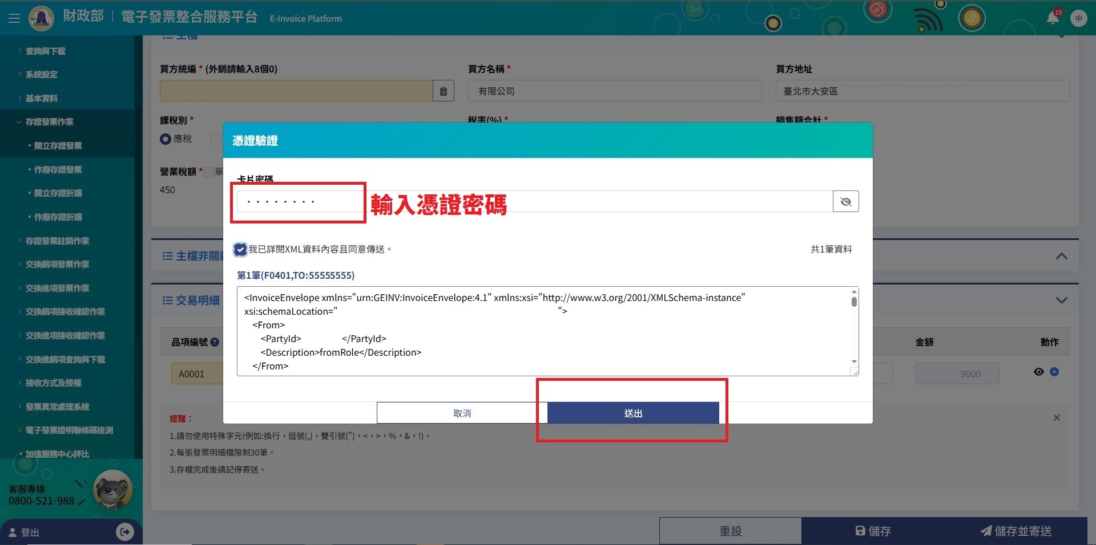This screenshot has height=545, width=1096.
Task: Expand 交換銷項發票作業 menu
Action: coord(57,265)
